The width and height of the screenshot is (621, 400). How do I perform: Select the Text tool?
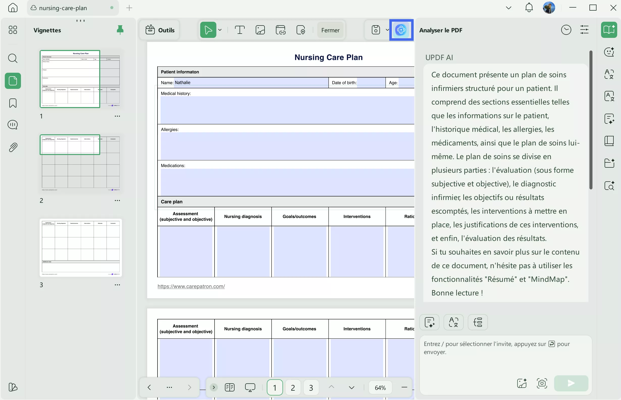pyautogui.click(x=240, y=30)
